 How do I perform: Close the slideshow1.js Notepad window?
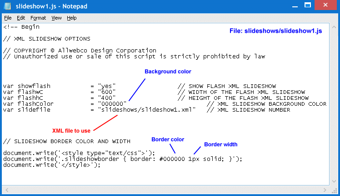(325, 5)
